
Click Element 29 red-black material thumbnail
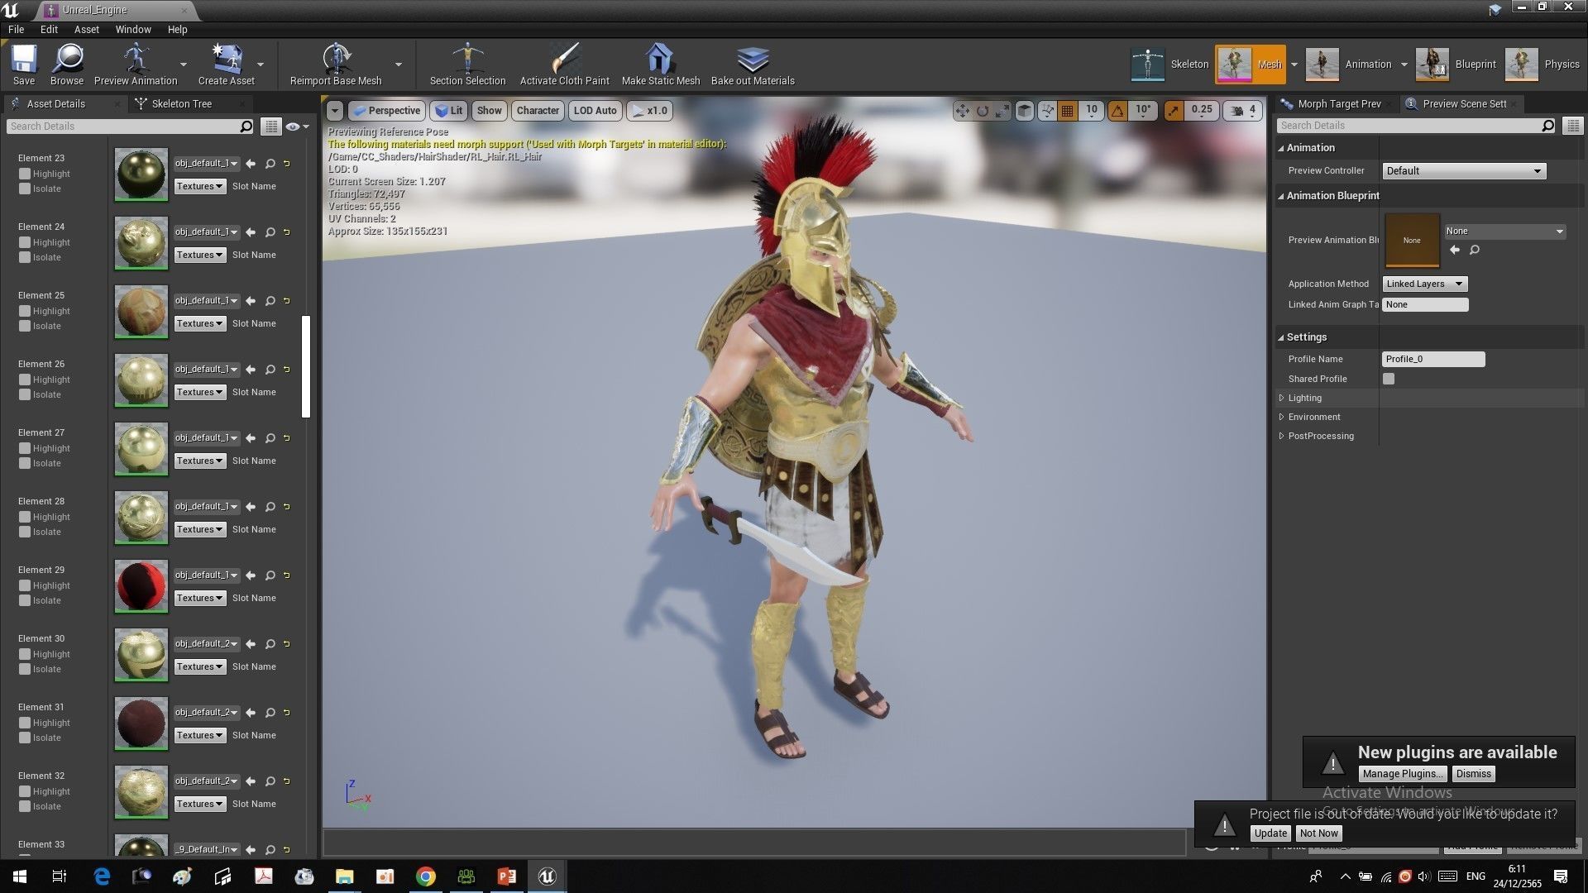click(141, 585)
